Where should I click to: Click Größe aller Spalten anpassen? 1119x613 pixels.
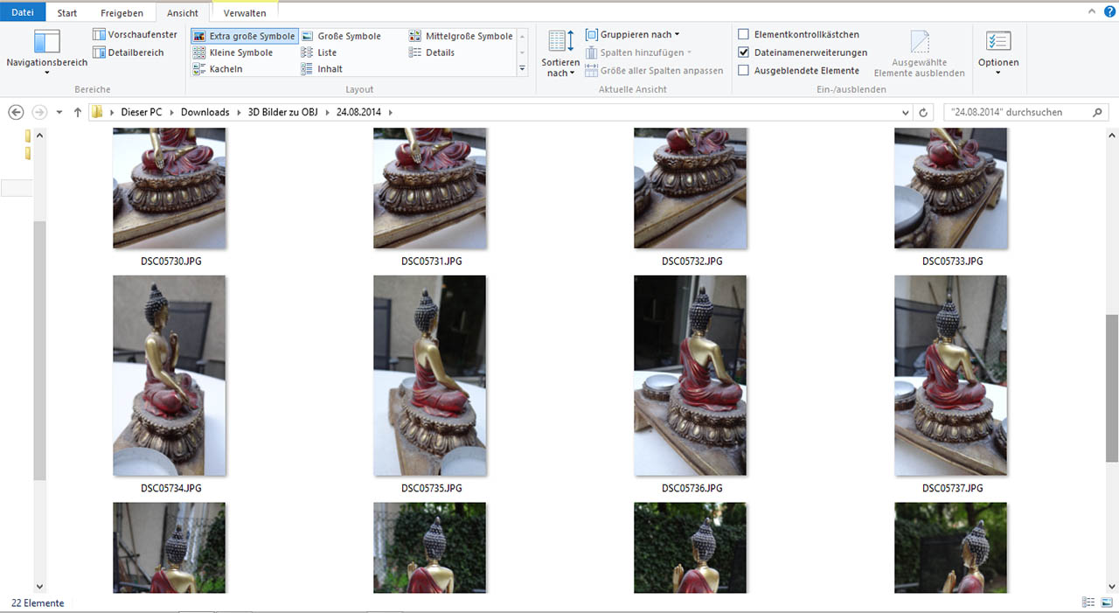coord(654,70)
